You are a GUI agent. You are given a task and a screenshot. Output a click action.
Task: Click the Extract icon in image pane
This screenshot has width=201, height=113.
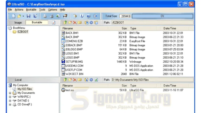86,23
